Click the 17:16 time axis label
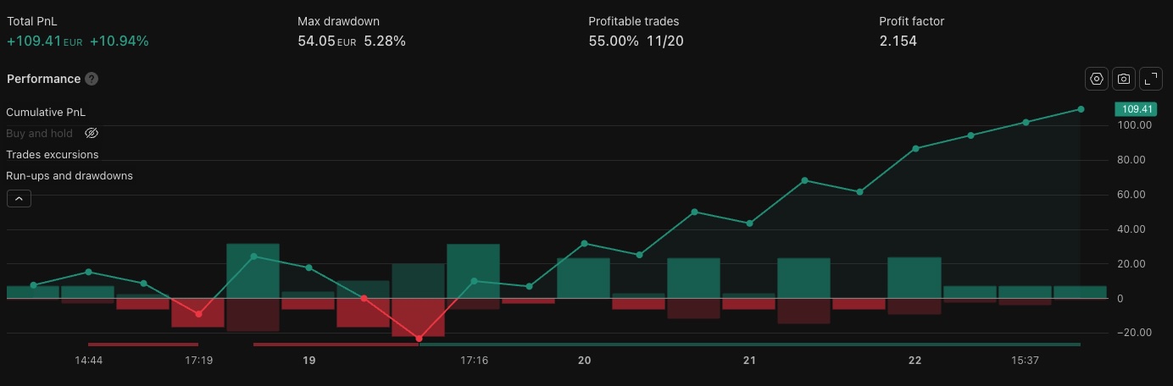This screenshot has width=1173, height=386. point(474,360)
